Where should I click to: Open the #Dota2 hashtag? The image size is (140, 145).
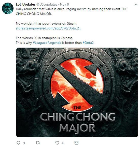(x=88, y=43)
